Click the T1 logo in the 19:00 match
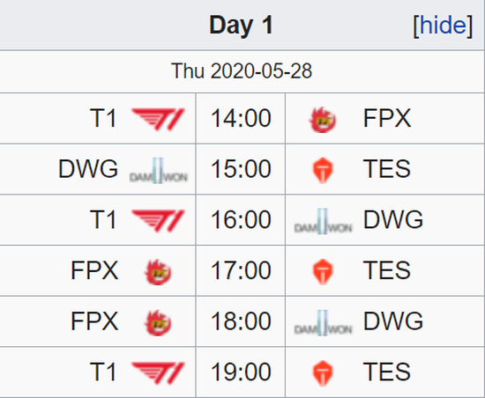This screenshot has width=485, height=398. coord(158,372)
